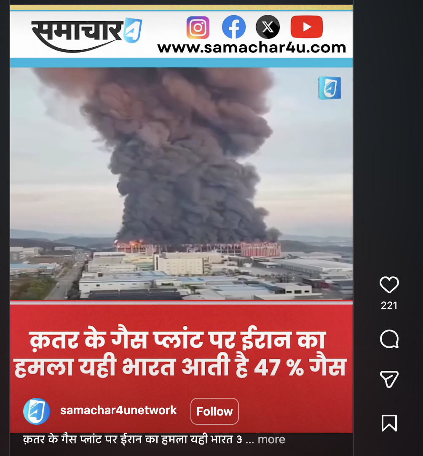This screenshot has height=456, width=423.
Task: Save the reel with the bookmark icon
Action: coord(389,423)
